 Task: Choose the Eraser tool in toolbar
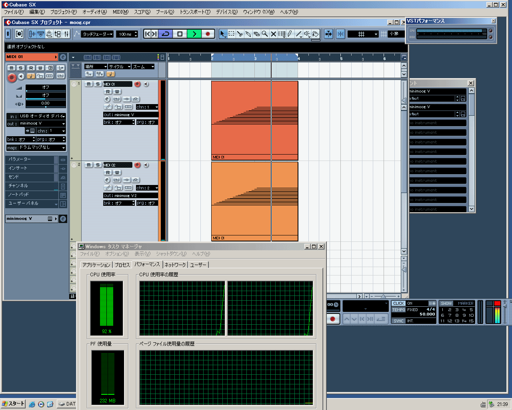(x=257, y=34)
